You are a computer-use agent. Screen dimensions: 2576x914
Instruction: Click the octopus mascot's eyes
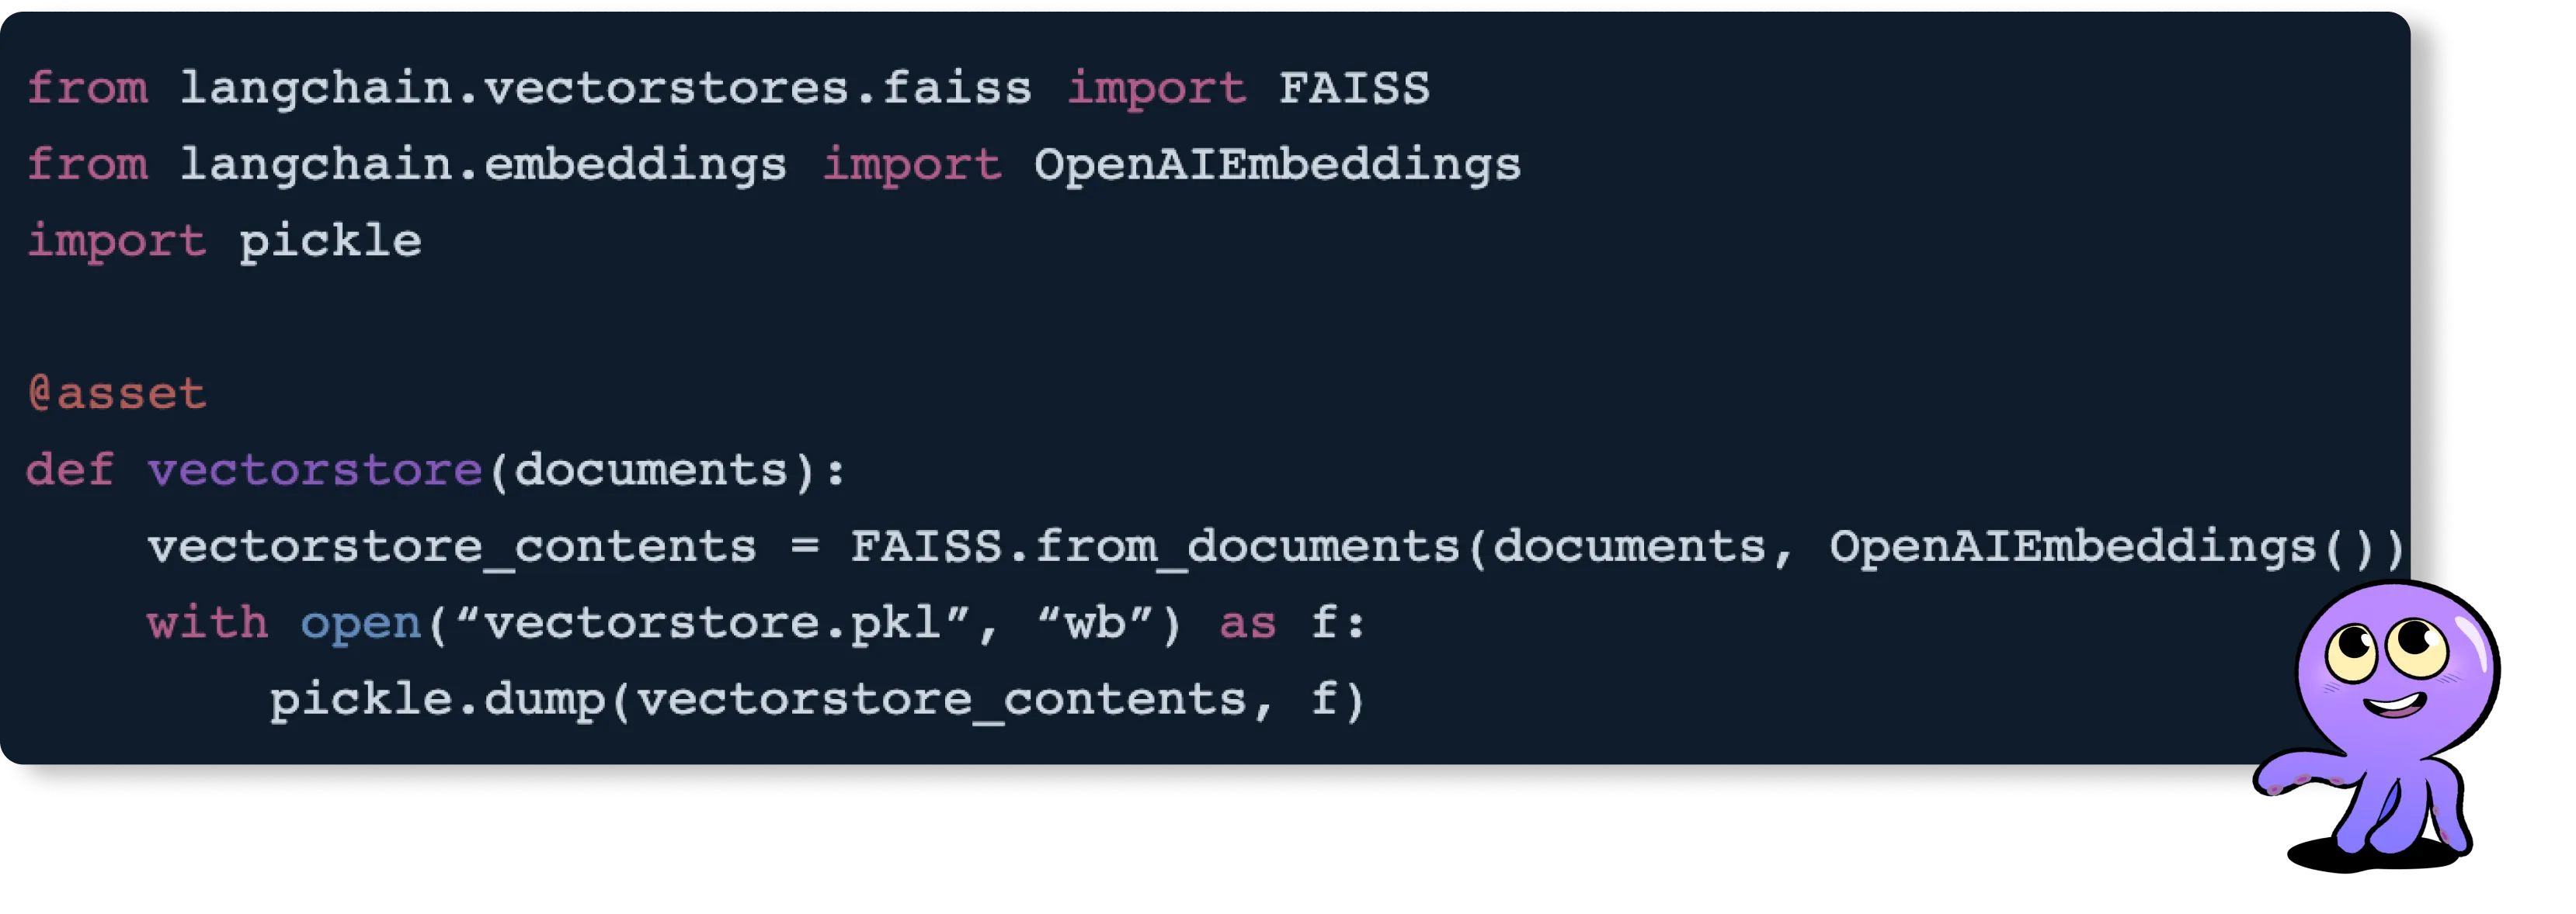coord(2386,649)
